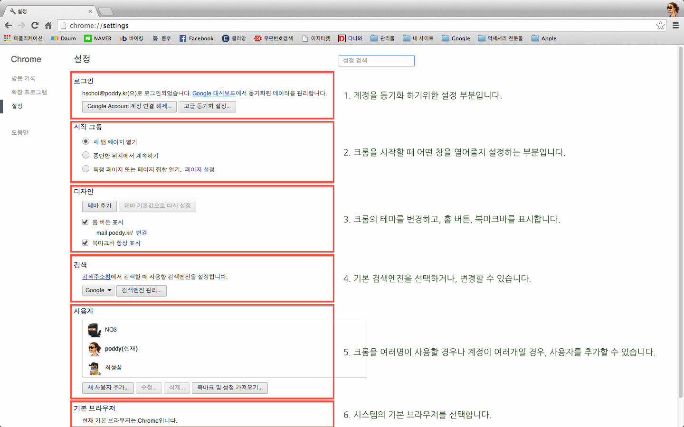This screenshot has height=427, width=684.
Task: Open the 내 사이트 bookmark folder
Action: coord(418,38)
